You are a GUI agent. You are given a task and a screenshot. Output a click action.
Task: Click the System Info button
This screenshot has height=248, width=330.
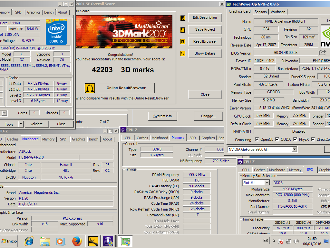(162, 116)
